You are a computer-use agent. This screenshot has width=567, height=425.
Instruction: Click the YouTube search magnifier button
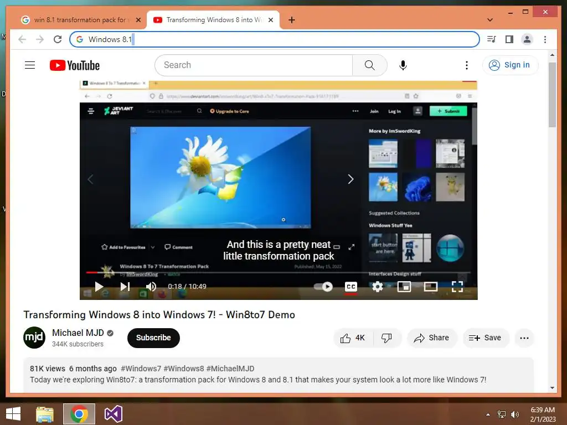pyautogui.click(x=369, y=65)
